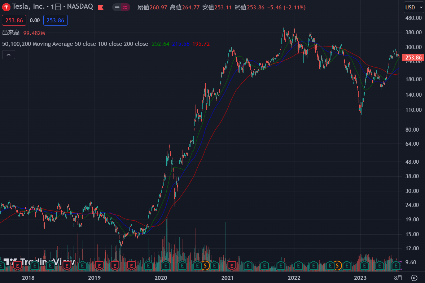The height and width of the screenshot is (283, 425).
Task: Click the red earnings marker right of the 2021 label
Action: click(x=232, y=266)
